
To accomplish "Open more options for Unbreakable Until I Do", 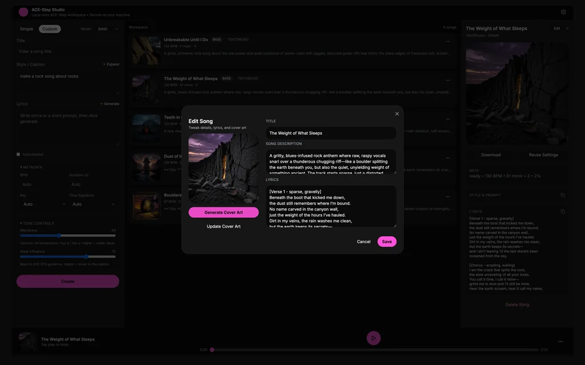I will point(448,42).
